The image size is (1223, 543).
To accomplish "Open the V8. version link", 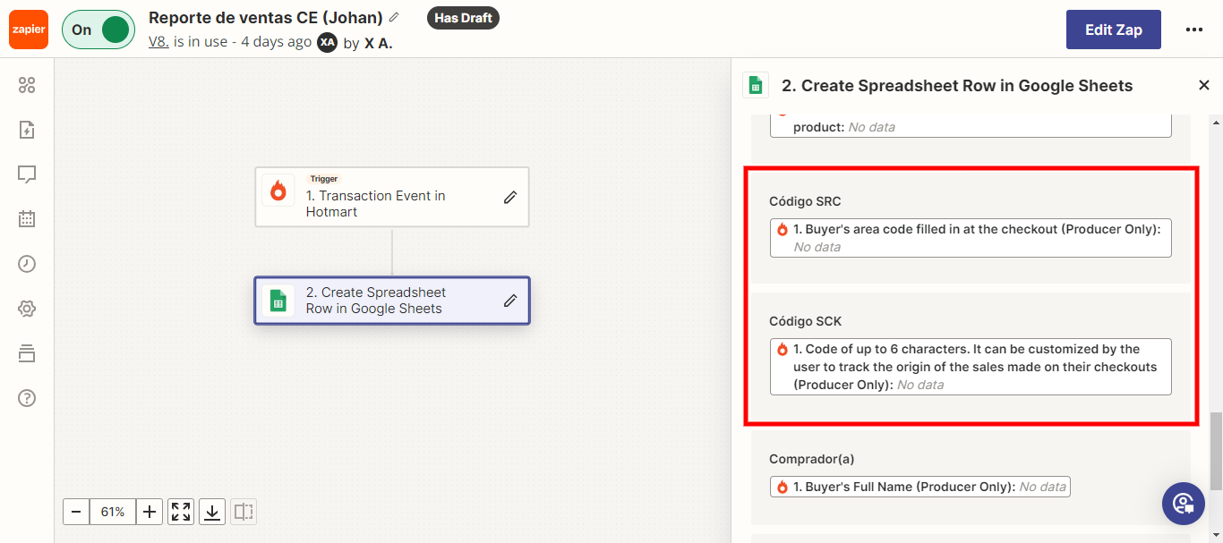I will (158, 41).
